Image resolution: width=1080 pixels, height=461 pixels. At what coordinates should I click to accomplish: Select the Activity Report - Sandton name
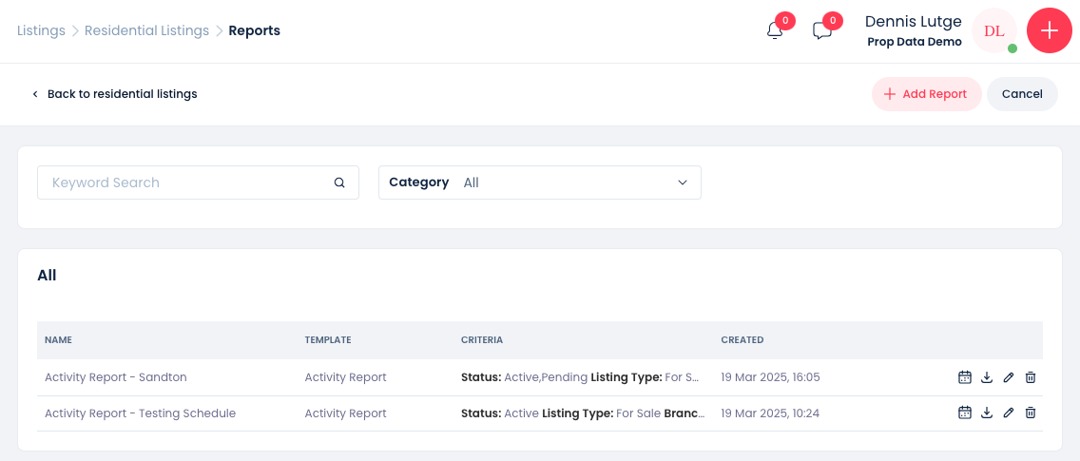pos(116,377)
